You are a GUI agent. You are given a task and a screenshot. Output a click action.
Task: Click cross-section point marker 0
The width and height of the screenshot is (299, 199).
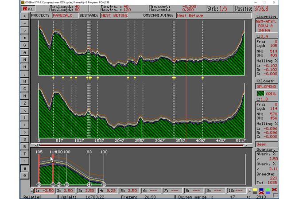39,184
